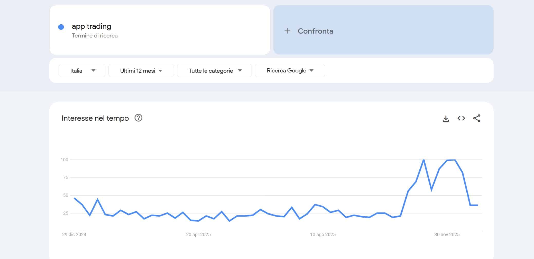
Task: Expand the chevron on the Italia filter
Action: tap(94, 70)
